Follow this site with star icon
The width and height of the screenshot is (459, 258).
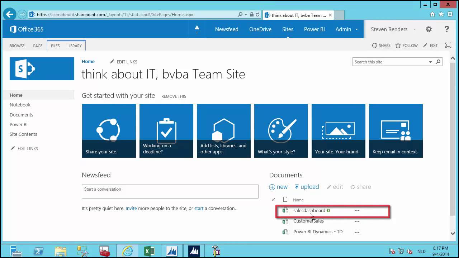tap(406, 46)
